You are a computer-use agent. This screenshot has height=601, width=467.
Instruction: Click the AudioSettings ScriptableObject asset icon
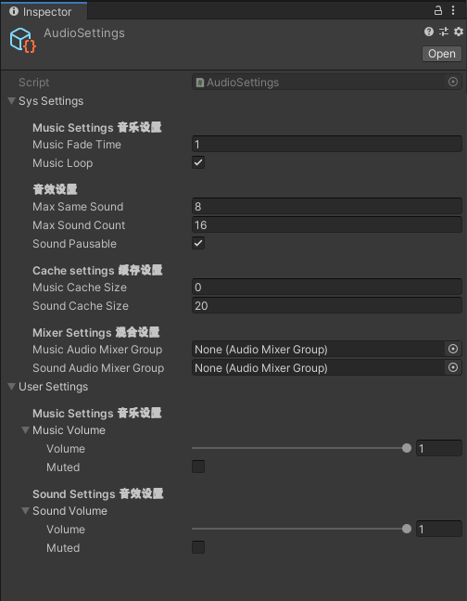click(x=22, y=40)
